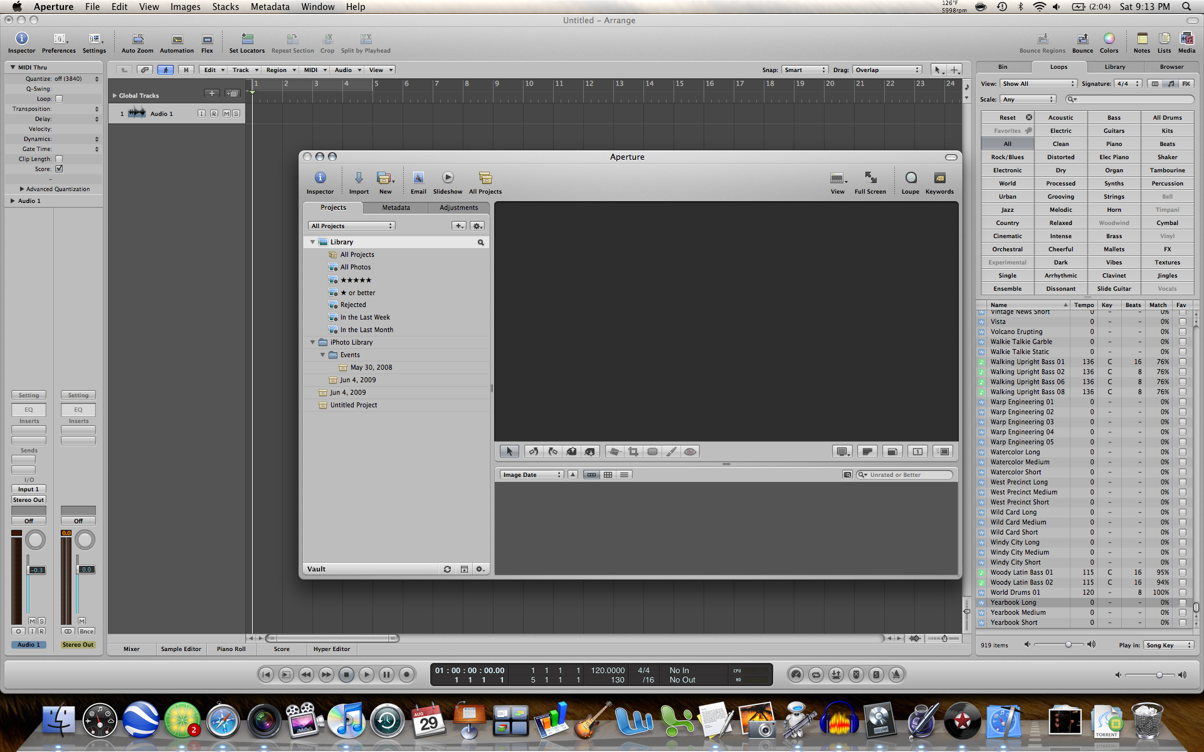Viewport: 1204px width, 752px height.
Task: Click the Audio 1 channel EQ button
Action: tap(29, 410)
